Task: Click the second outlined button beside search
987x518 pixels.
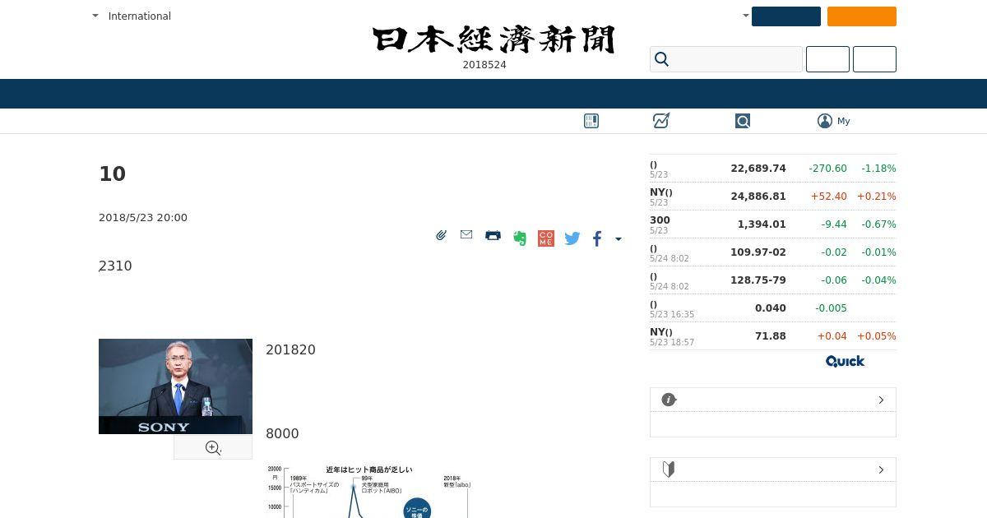Action: click(874, 59)
